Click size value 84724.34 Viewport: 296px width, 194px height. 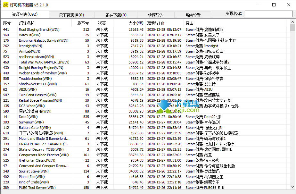136,128
